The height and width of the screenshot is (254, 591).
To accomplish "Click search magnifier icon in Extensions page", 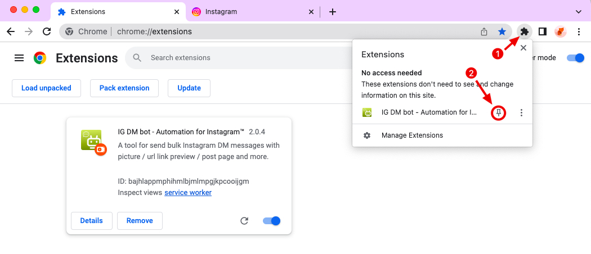I will [x=137, y=57].
